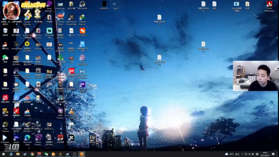The image size is (279, 157).
Task: Open the YY voice shortcut
Action: tap(5, 112)
